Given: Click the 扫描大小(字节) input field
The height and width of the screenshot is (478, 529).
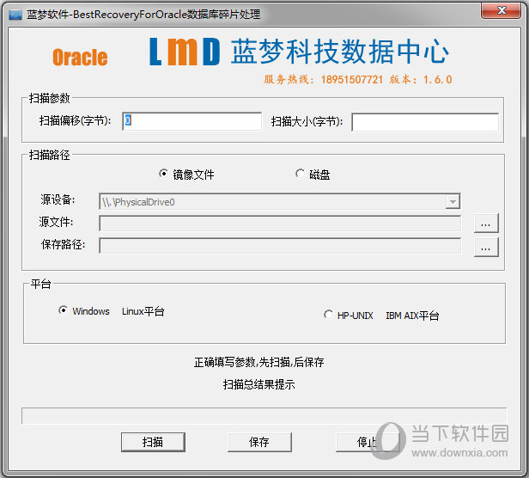Looking at the screenshot, I should pyautogui.click(x=425, y=122).
